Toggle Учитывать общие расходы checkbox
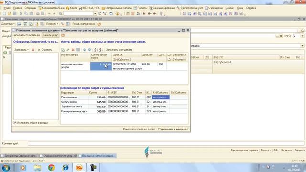Viewport: 306px width, 172px height. coord(15,123)
